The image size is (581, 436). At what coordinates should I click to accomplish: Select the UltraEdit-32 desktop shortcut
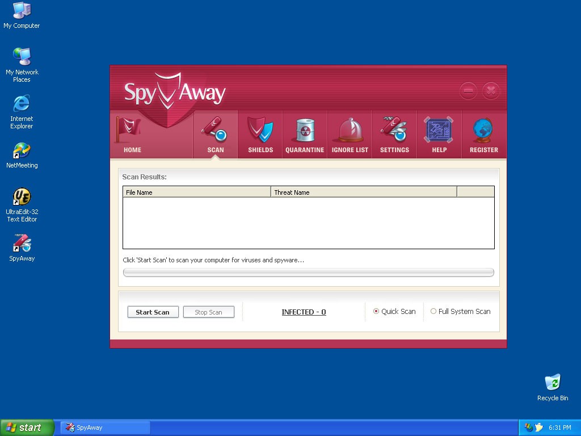pos(22,205)
